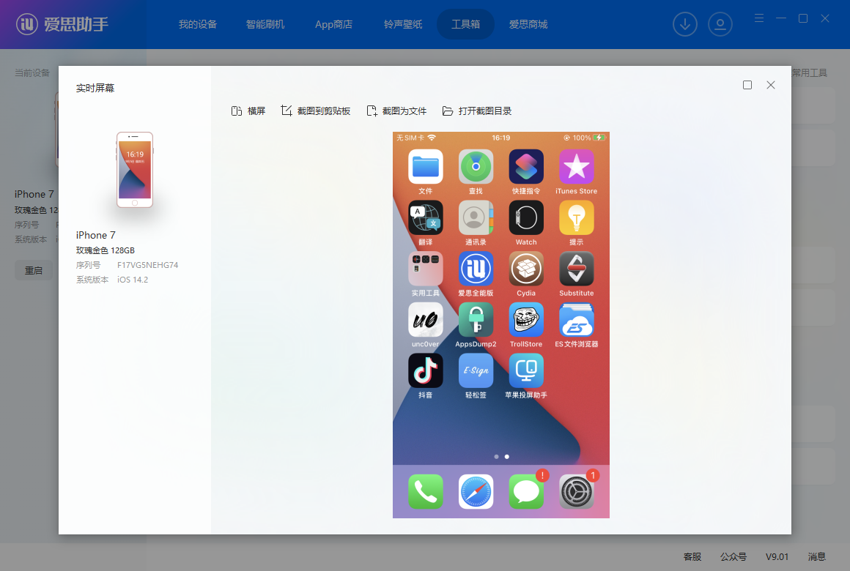850x571 pixels.
Task: Open the unc0ver jailbreak app
Action: [425, 320]
